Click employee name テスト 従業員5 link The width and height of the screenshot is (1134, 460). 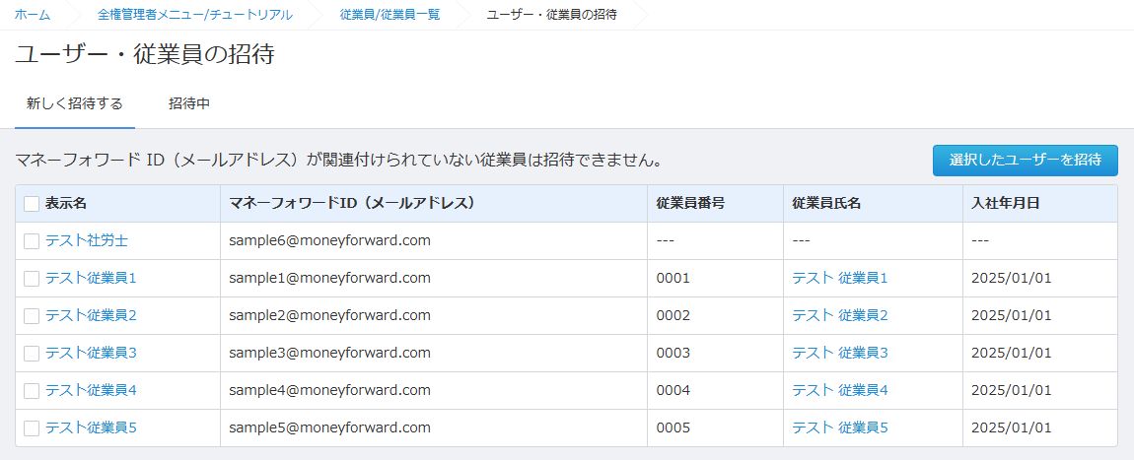coord(839,427)
